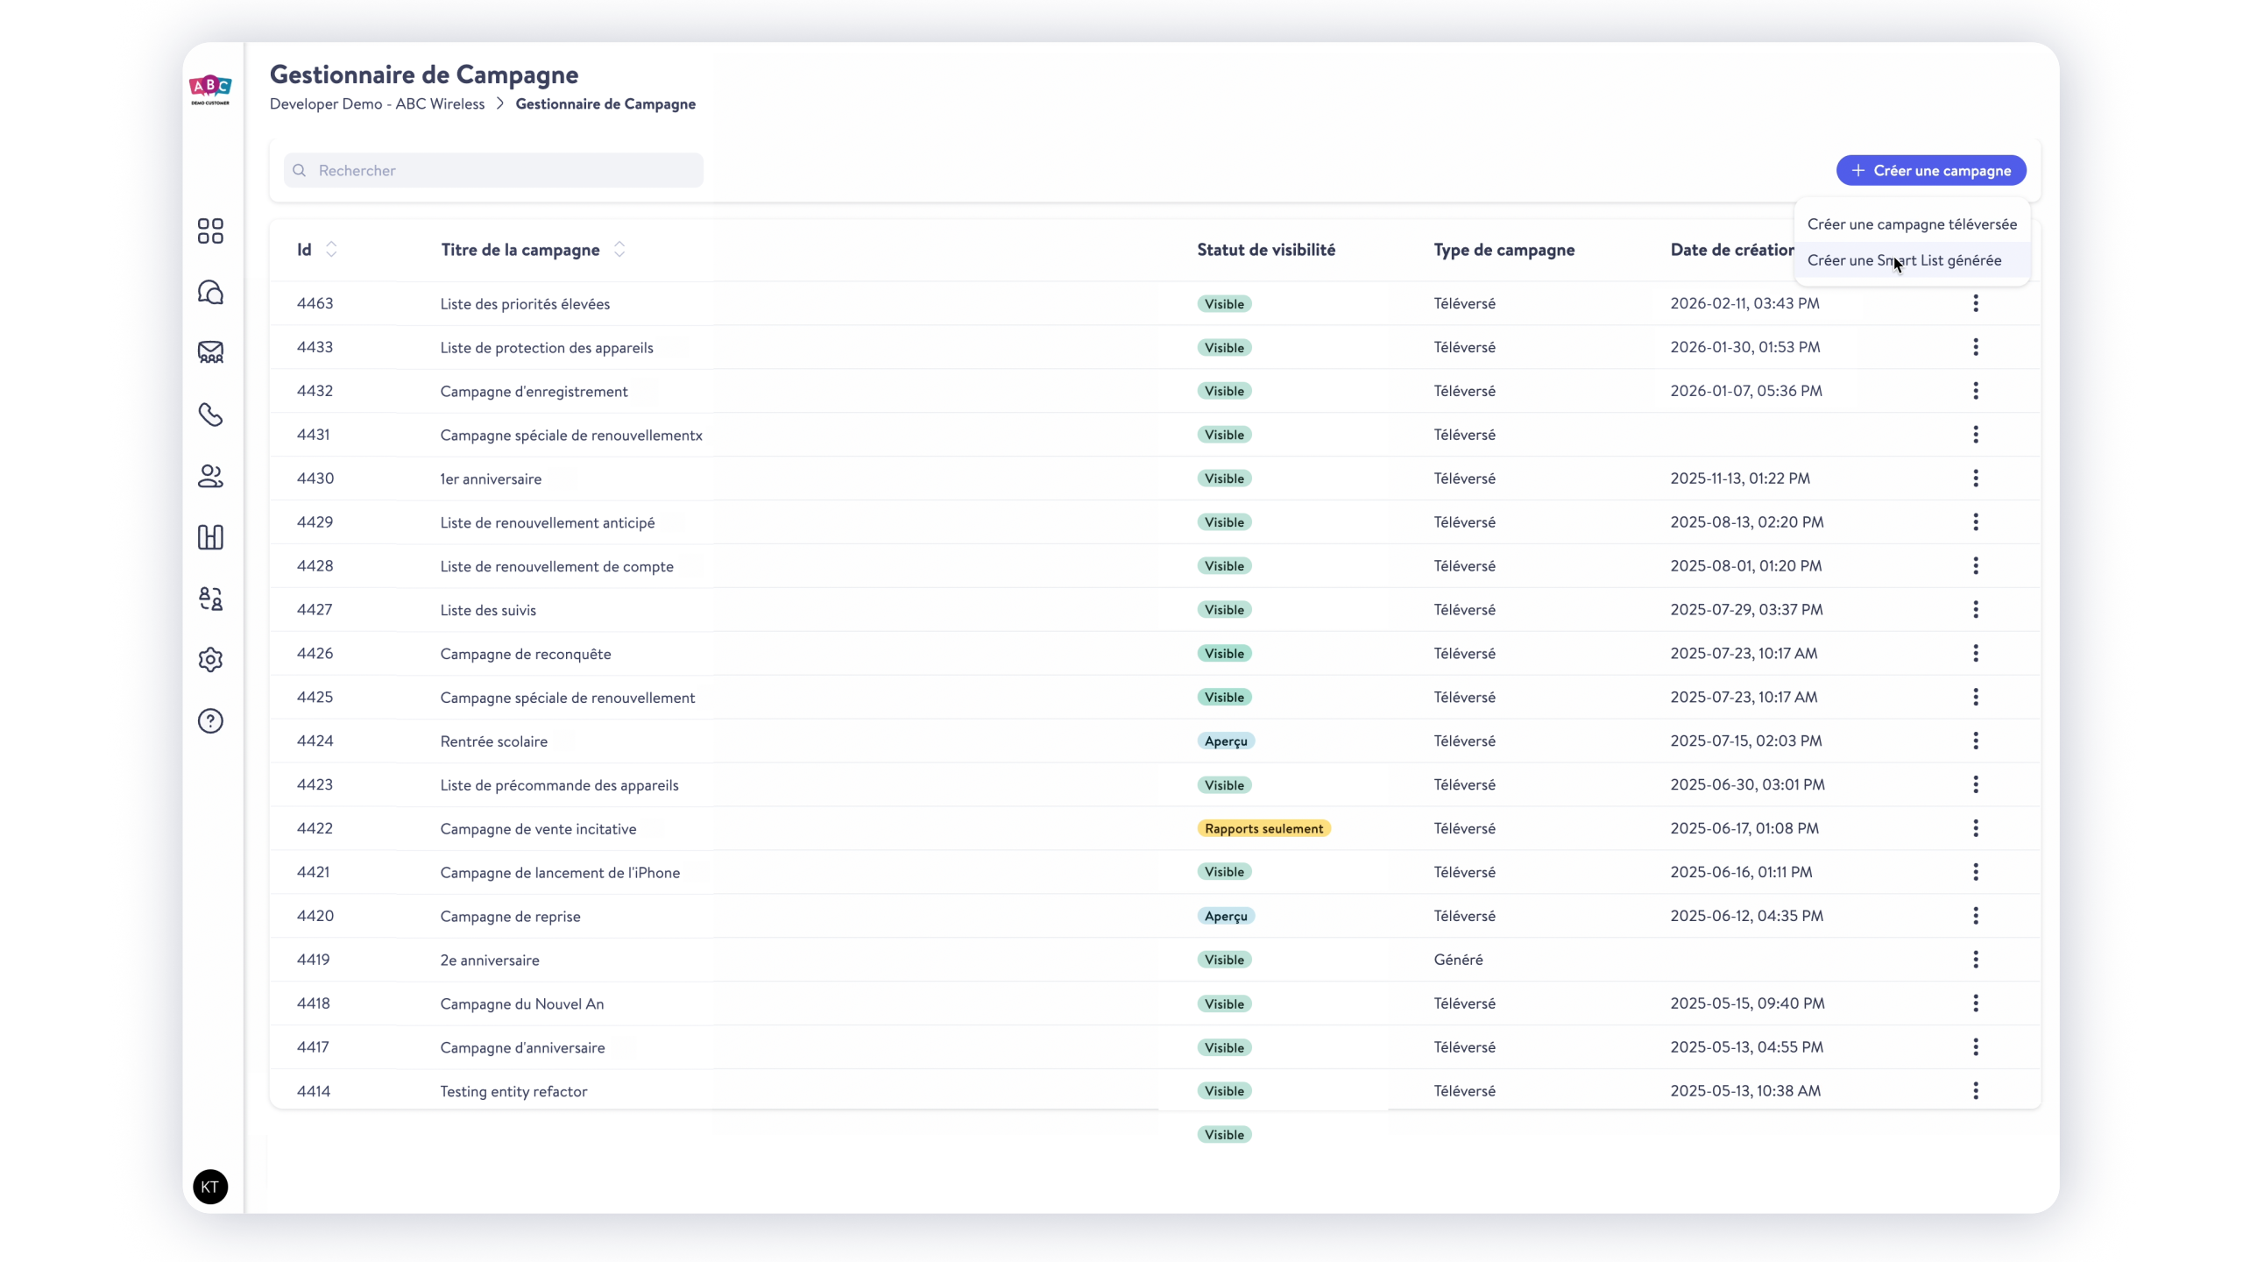Follow Developer Demo - ABC Wireless breadcrumb
Screen dimensions: 2243x1262
point(377,103)
